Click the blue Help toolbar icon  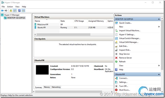(19, 10)
